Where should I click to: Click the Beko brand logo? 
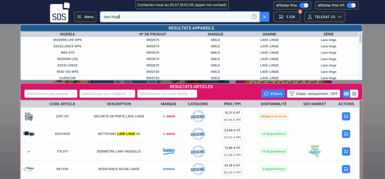click(x=169, y=151)
